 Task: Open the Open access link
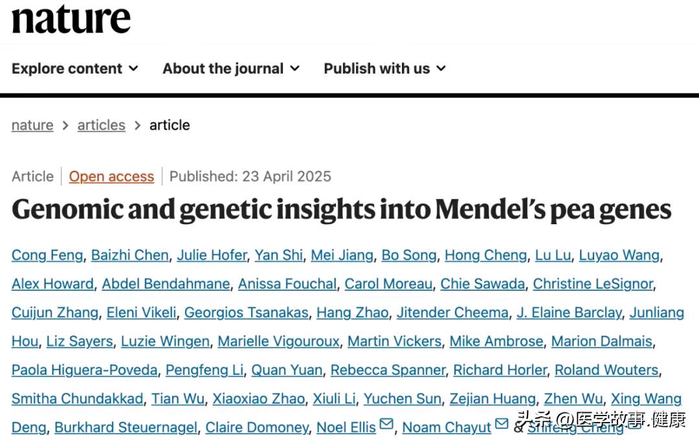(111, 176)
